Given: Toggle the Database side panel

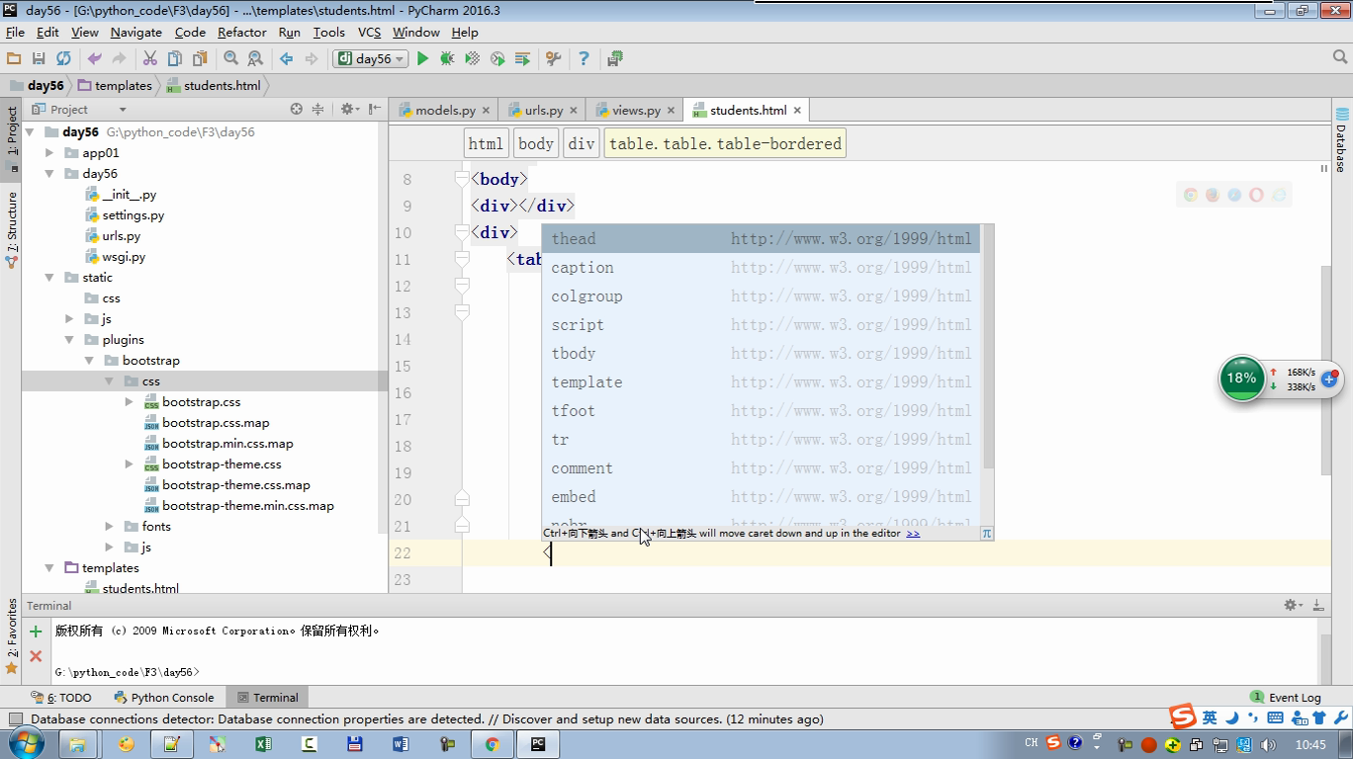Looking at the screenshot, I should [1341, 140].
